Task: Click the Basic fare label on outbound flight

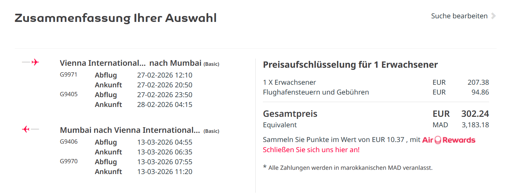Action: tap(211, 64)
